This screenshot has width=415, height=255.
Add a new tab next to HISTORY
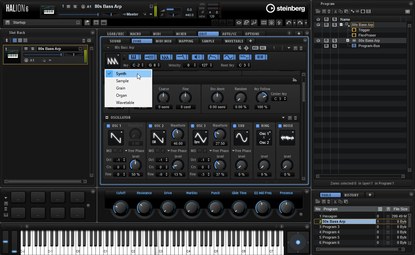(370, 195)
